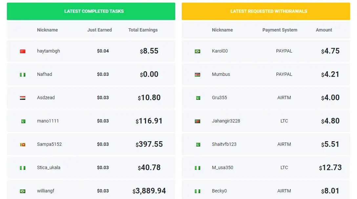Click the $10.80 total earnings value

(149, 98)
